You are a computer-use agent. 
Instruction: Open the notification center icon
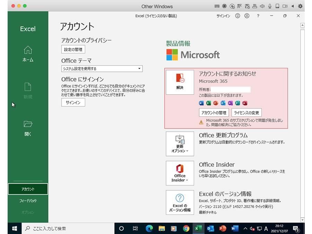[x=296, y=229]
